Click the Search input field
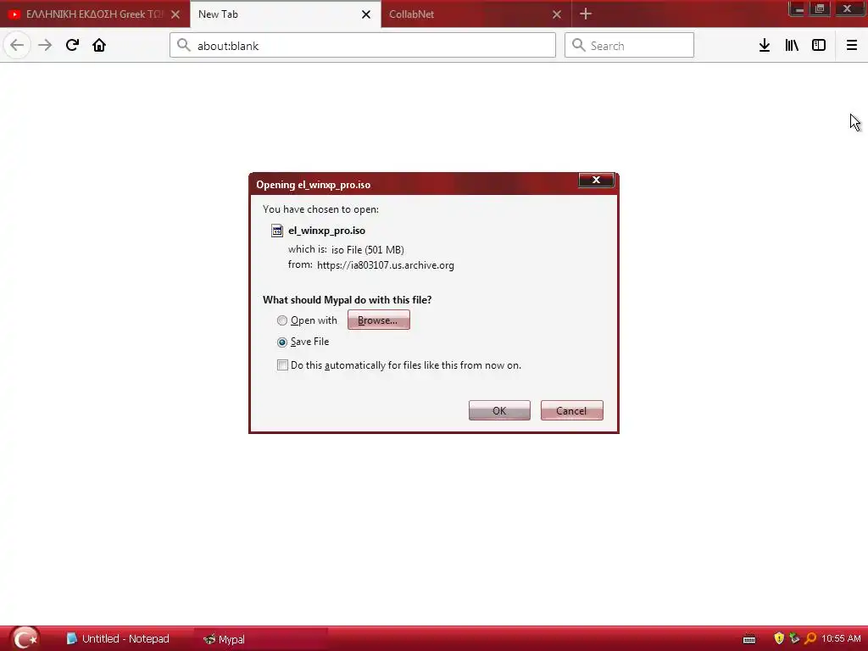 click(x=629, y=45)
